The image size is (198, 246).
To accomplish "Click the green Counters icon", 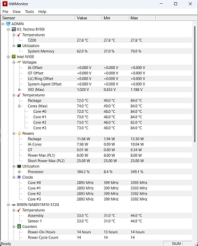I will [19, 227].
